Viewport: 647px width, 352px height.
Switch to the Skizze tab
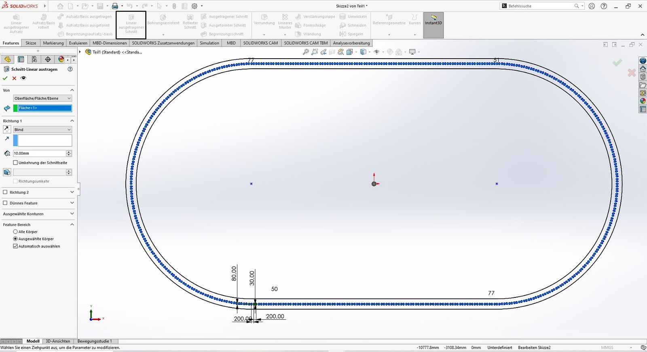pos(31,43)
